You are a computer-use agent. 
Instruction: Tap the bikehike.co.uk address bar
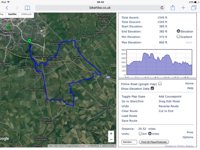[x=100, y=8]
